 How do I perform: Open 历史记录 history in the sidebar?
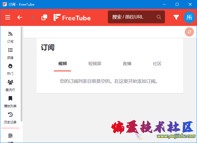pos(10,118)
